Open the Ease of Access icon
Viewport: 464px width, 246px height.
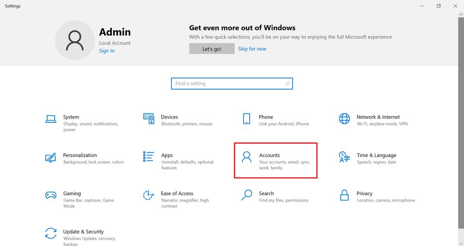(149, 195)
